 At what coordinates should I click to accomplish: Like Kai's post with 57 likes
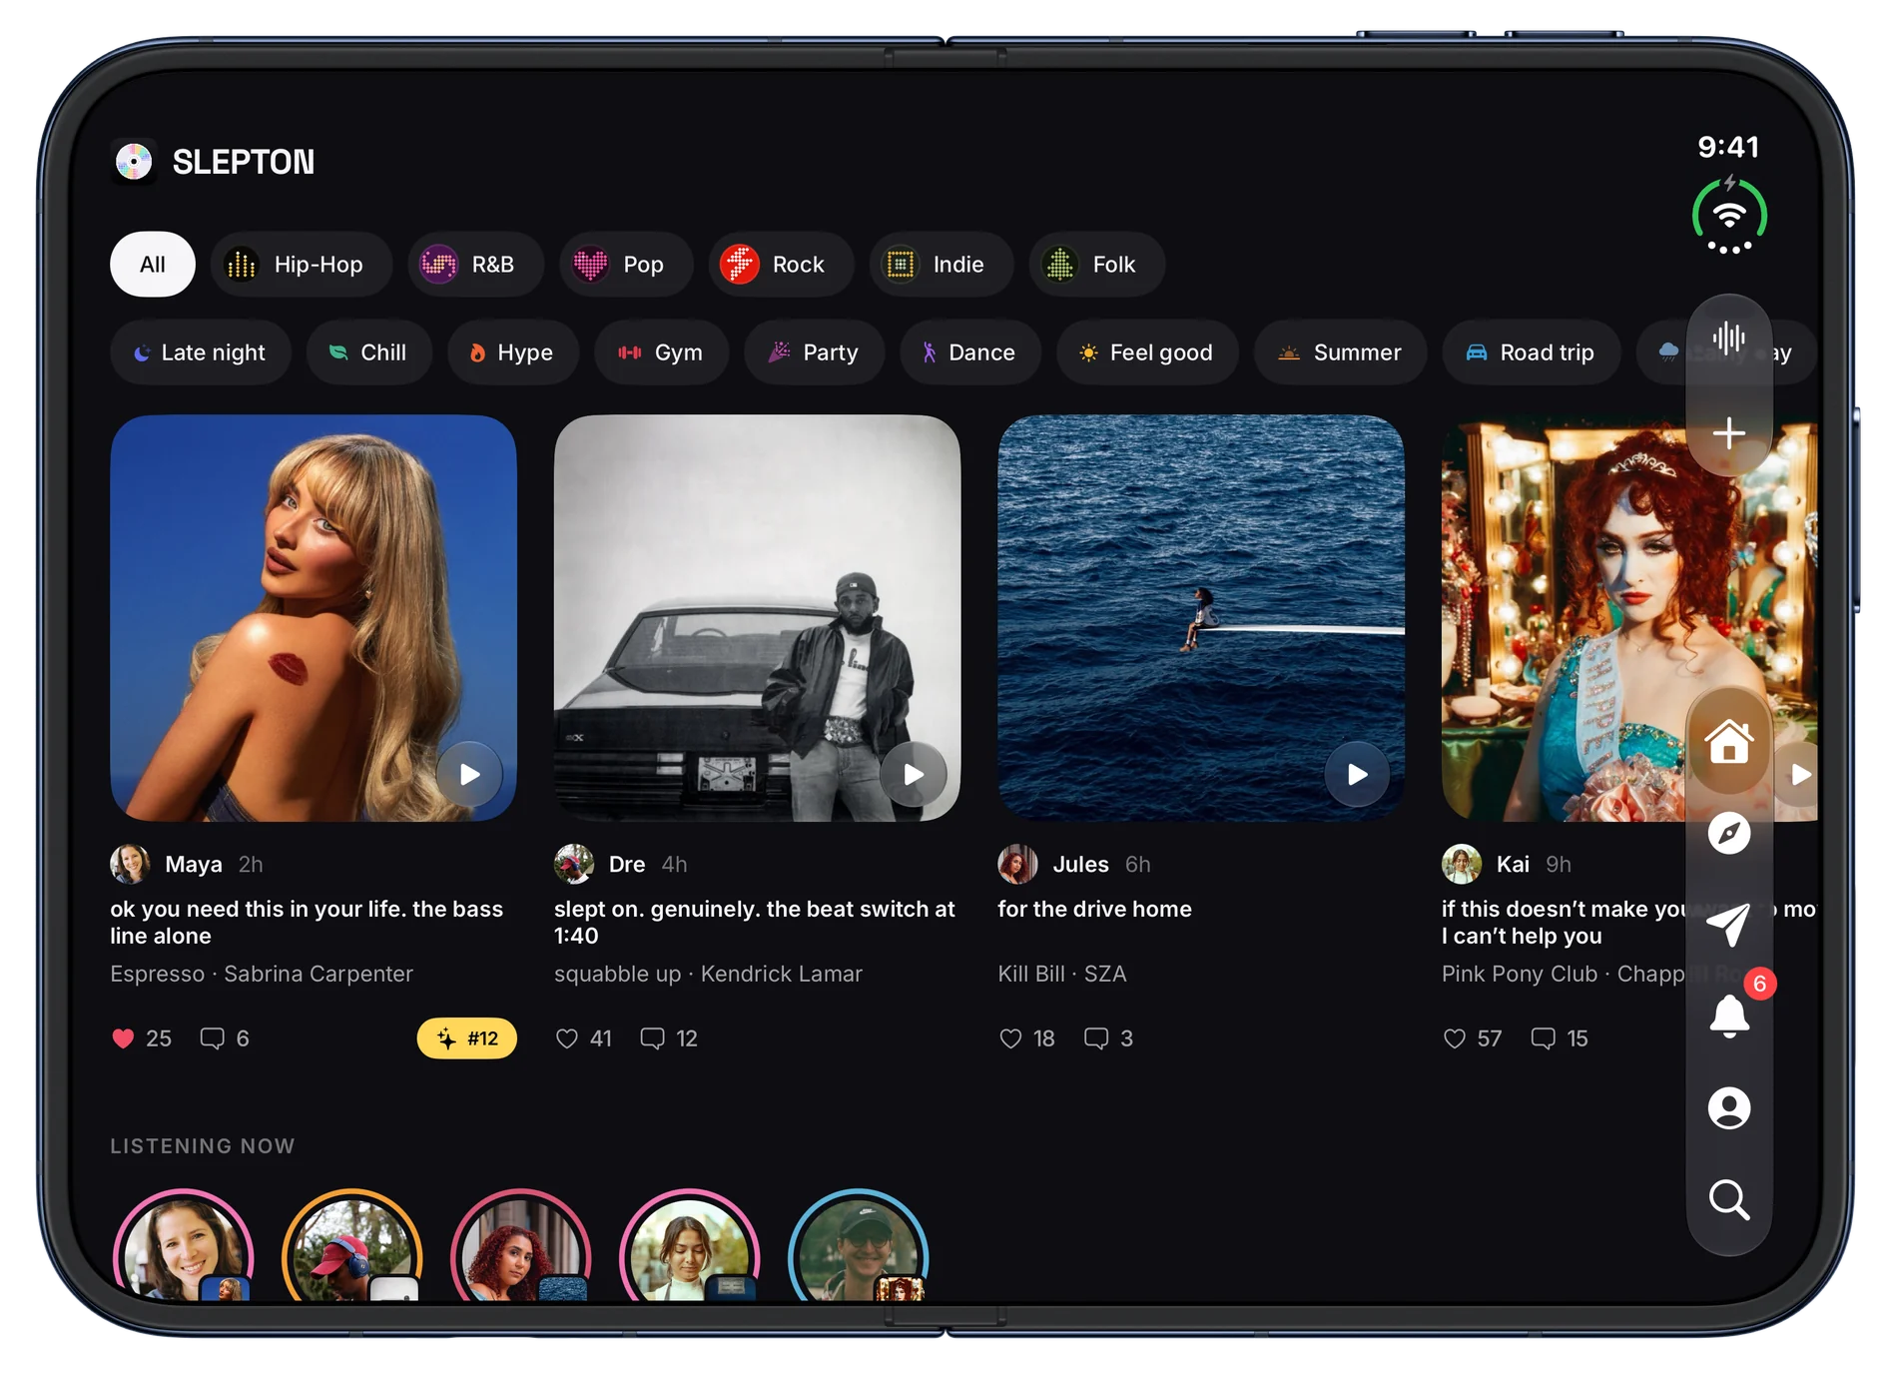tap(1455, 1038)
